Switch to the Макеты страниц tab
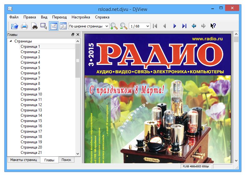The height and width of the screenshot is (176, 247). [x=24, y=160]
